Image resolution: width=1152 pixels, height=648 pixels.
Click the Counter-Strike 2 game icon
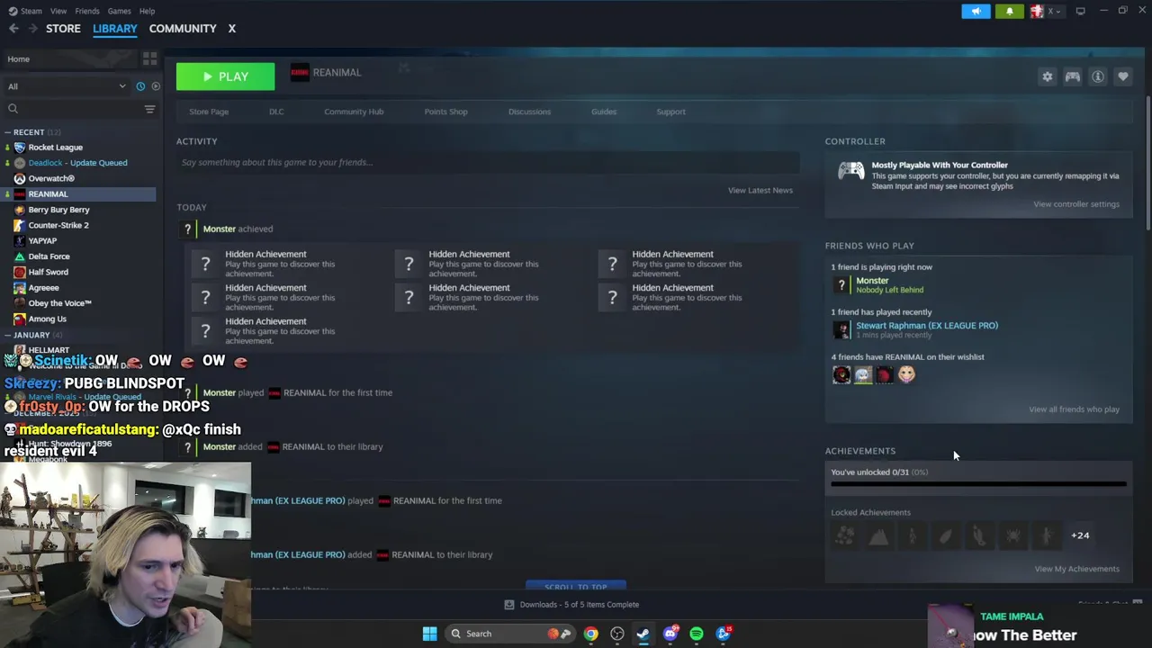pos(20,225)
